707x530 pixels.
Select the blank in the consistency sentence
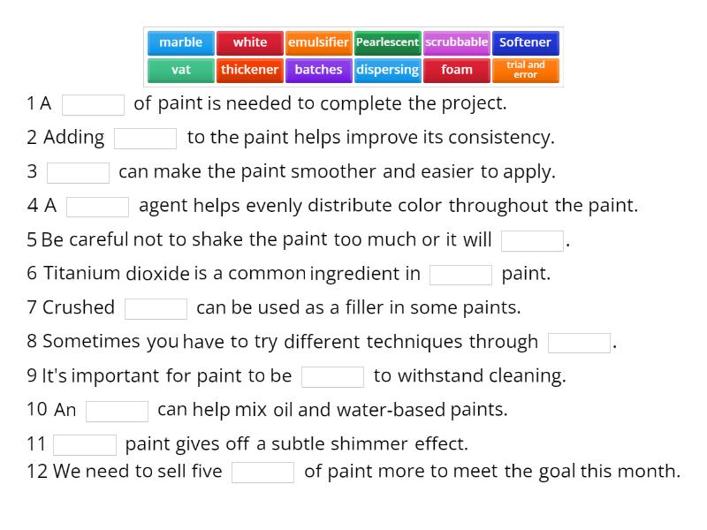click(x=147, y=138)
